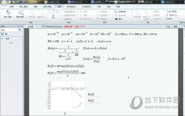Open a file via the folder icon
Screen dimensions: 185x116
pyautogui.click(x=14, y=2)
